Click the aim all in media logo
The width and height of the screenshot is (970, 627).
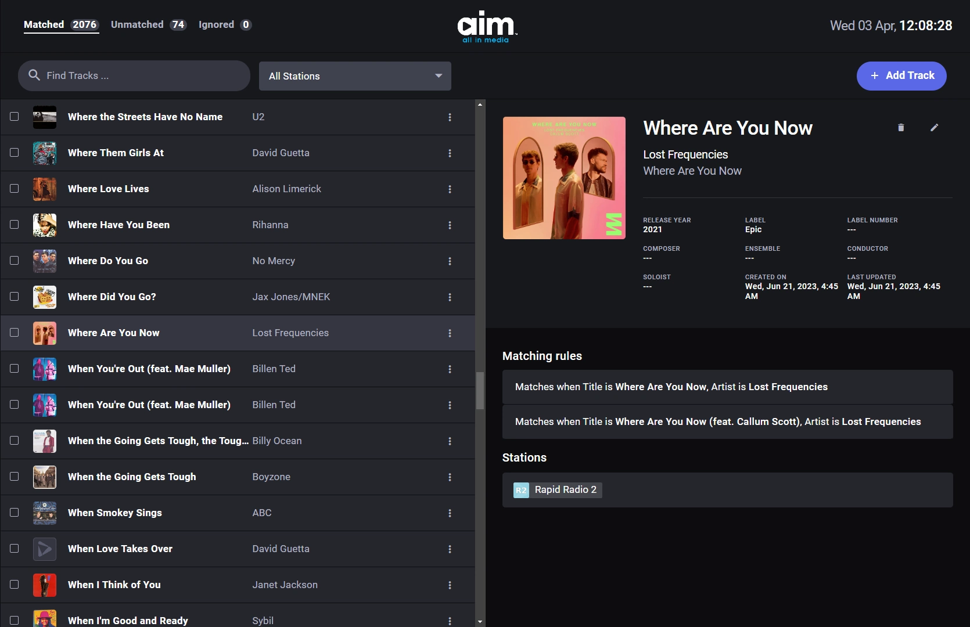pyautogui.click(x=487, y=27)
